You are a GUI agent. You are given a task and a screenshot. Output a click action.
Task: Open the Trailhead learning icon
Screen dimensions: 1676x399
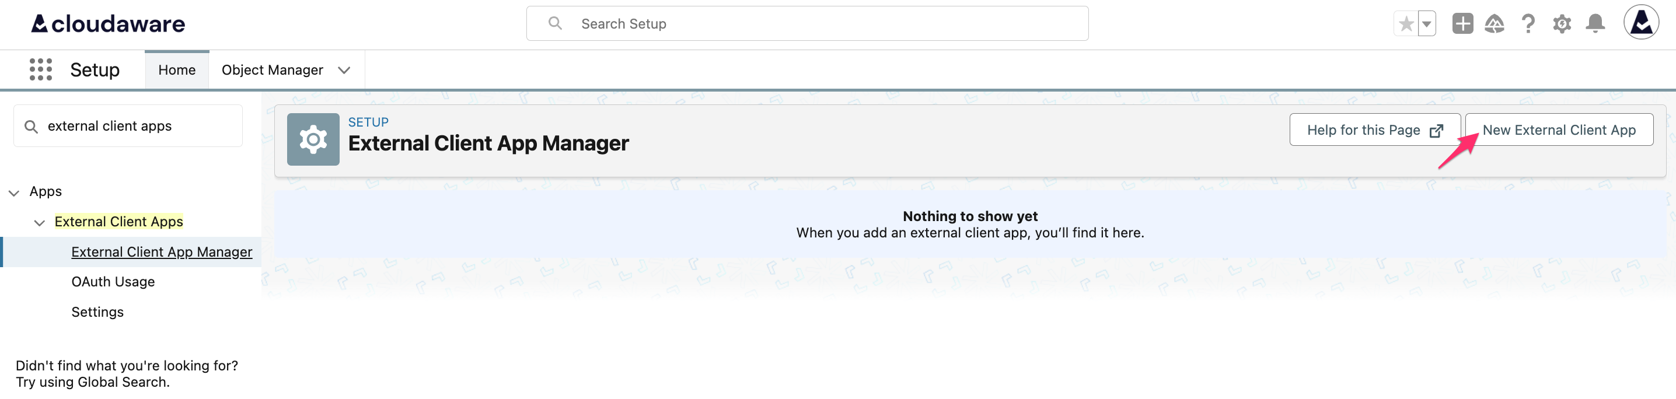tap(1495, 23)
